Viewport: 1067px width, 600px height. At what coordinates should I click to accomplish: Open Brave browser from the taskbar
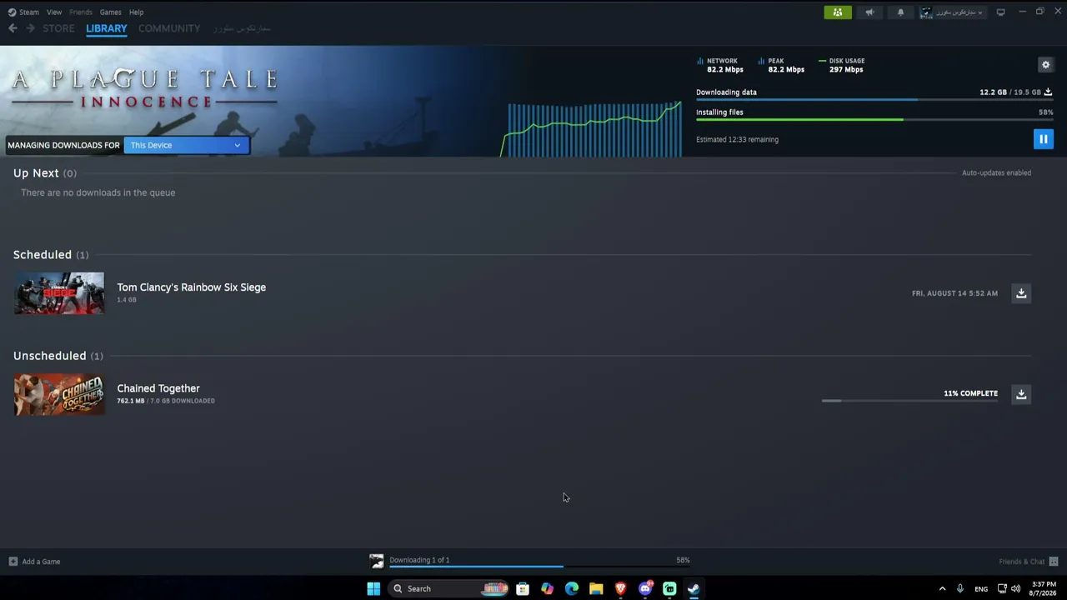coord(620,588)
